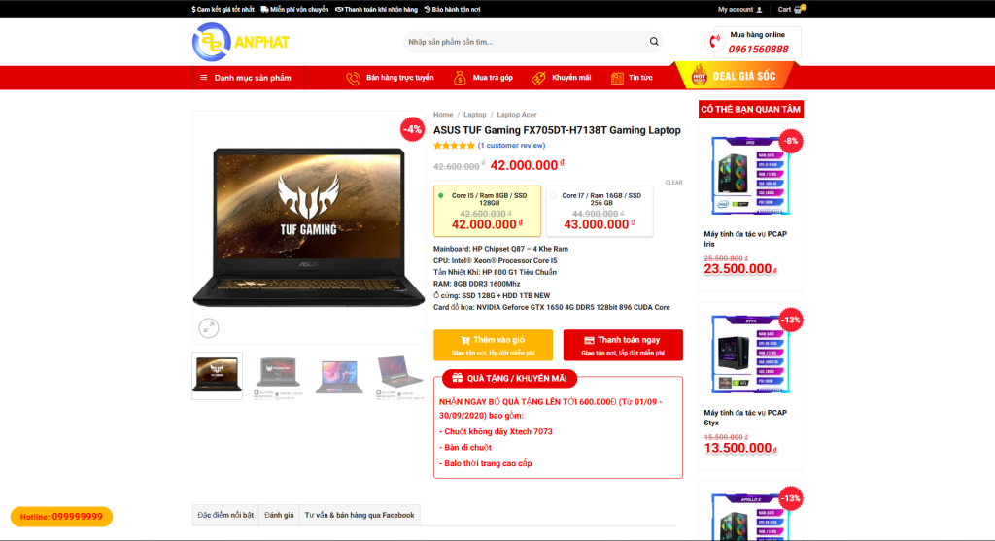Click the red phone call icon

pyautogui.click(x=714, y=42)
